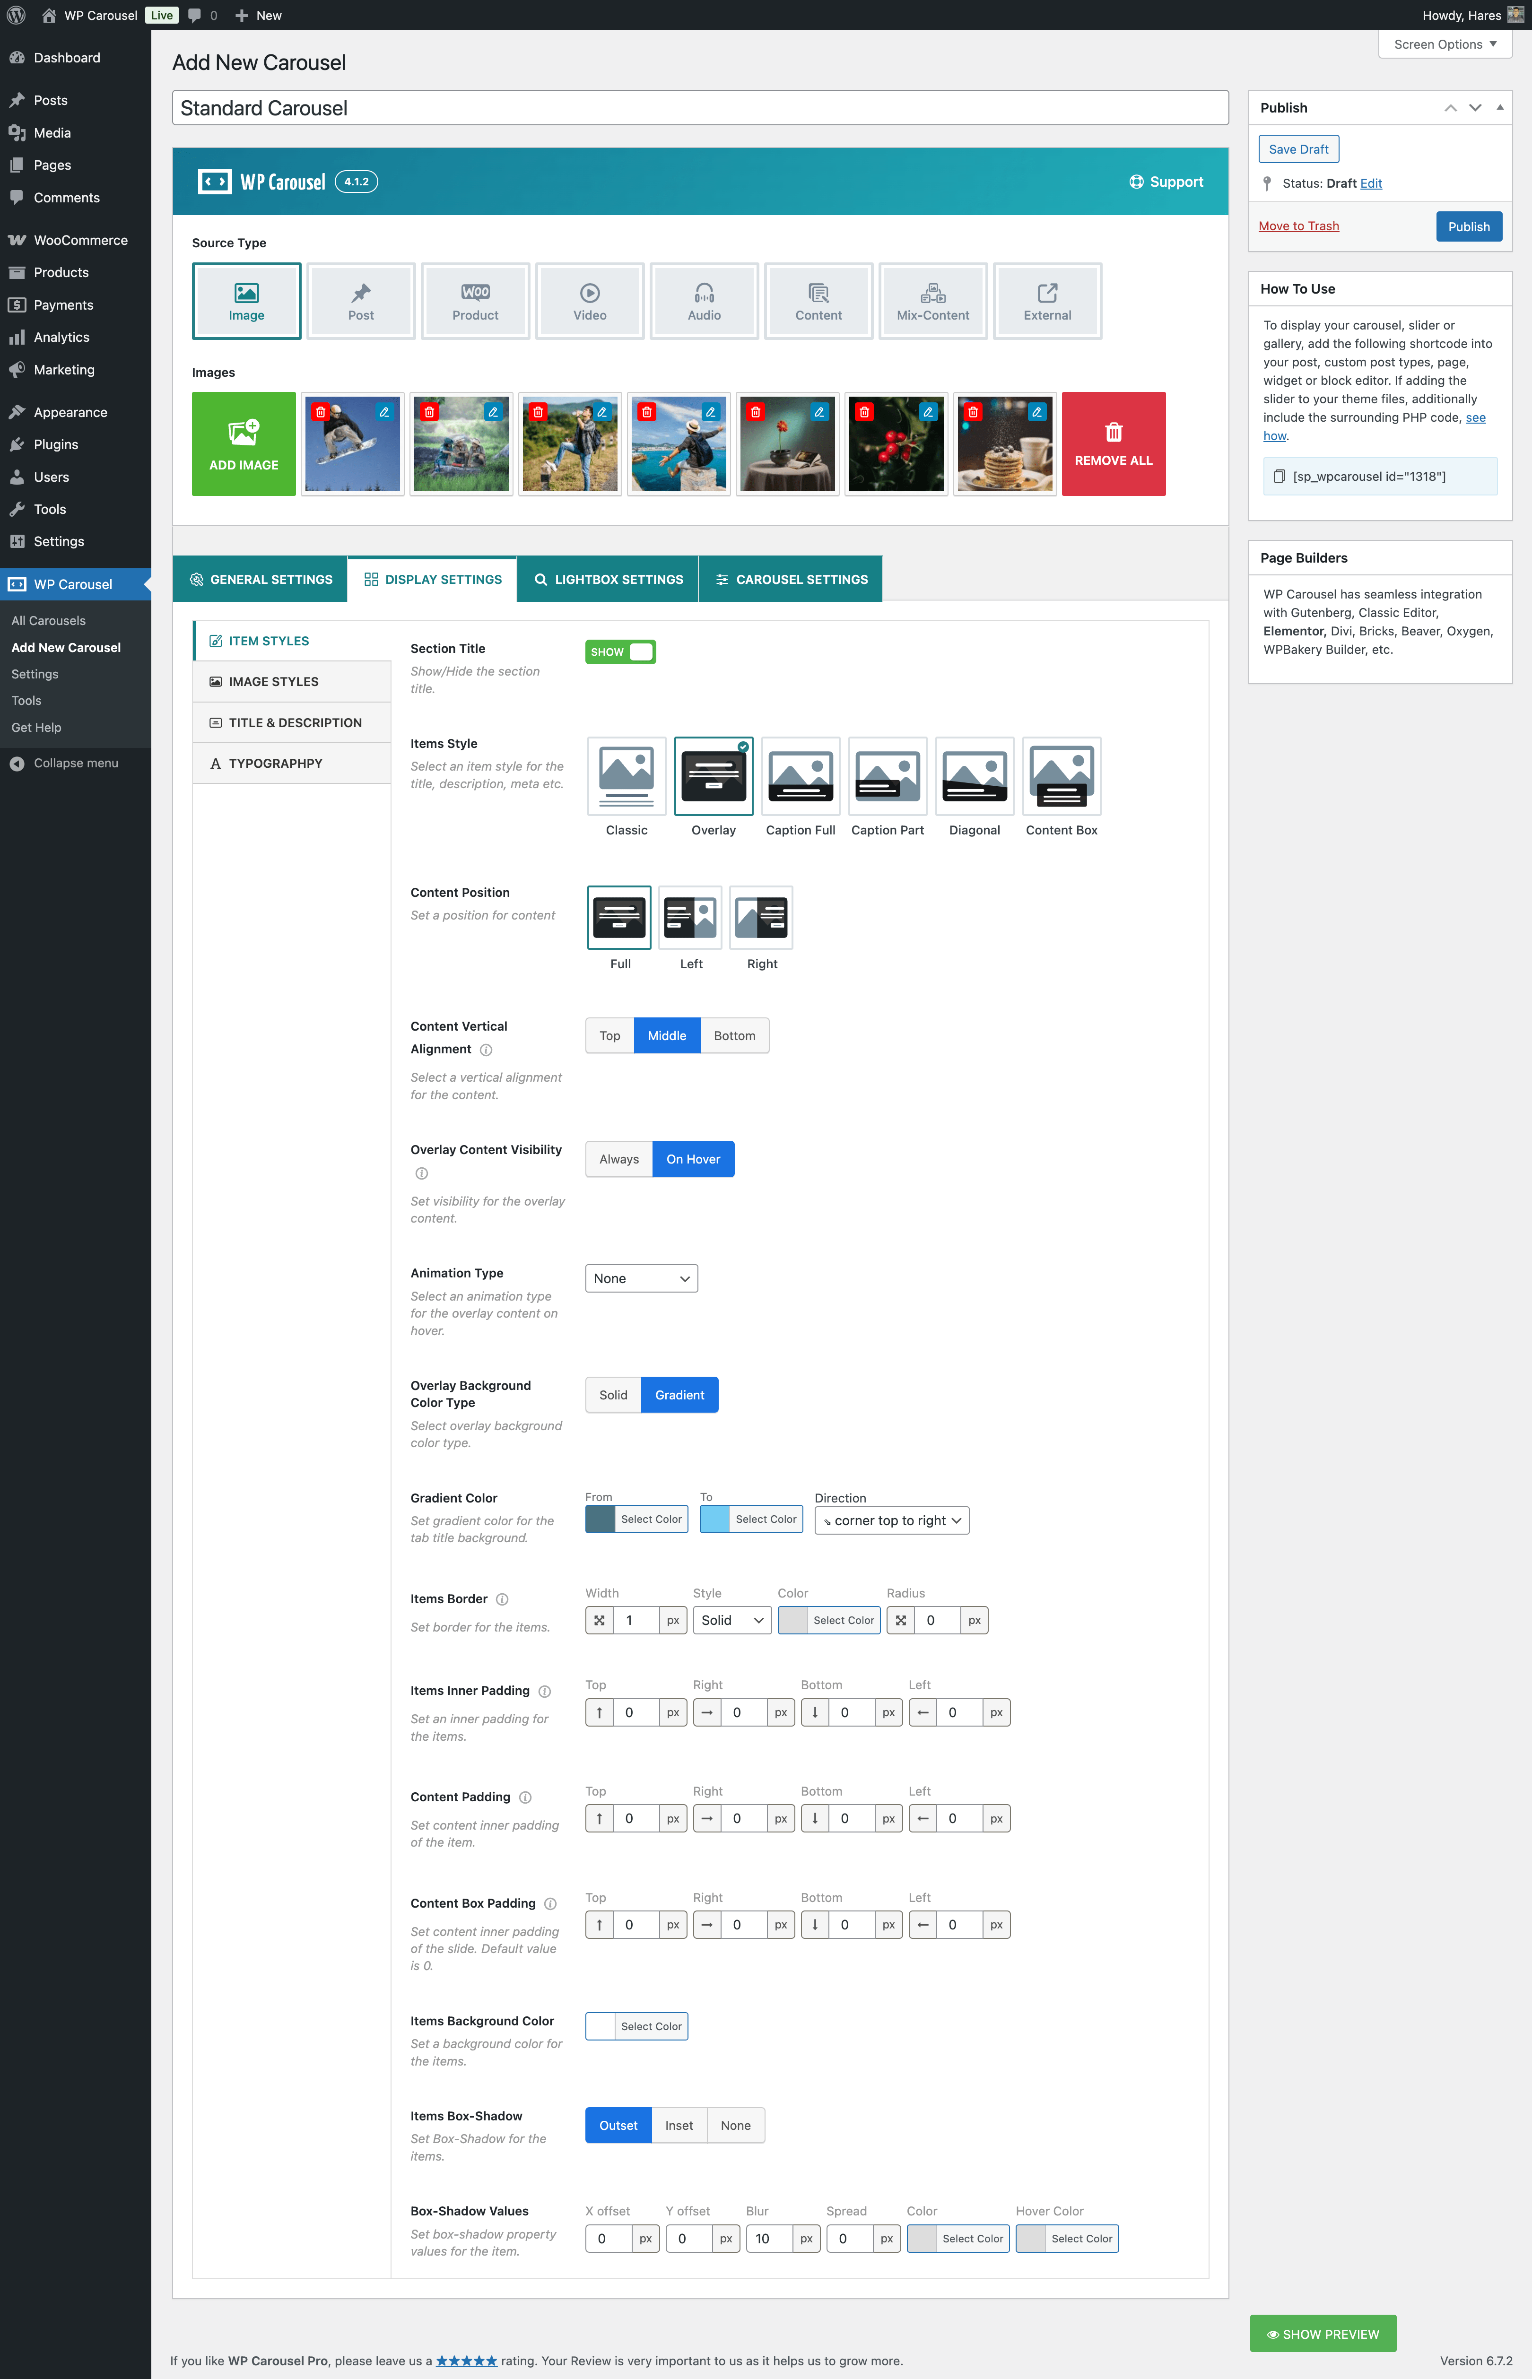Choose the External source type
Screen dimensions: 1532x2379
point(1046,301)
